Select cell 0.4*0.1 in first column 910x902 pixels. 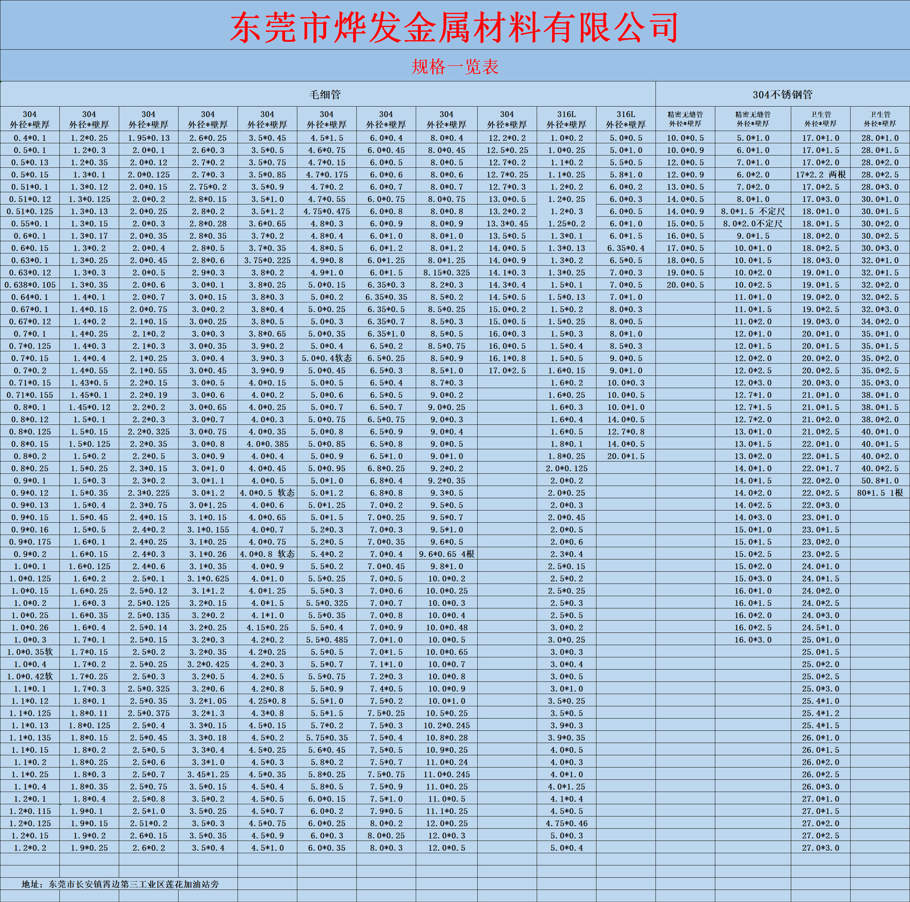[x=30, y=138]
